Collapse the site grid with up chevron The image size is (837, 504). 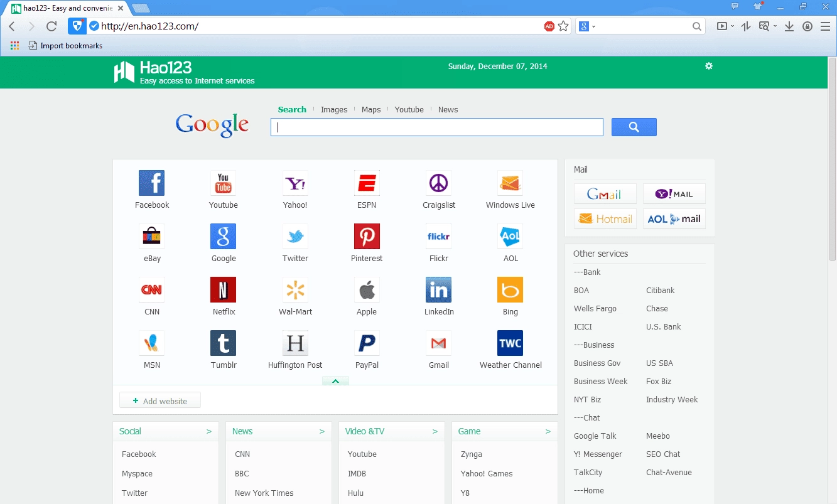coord(335,381)
